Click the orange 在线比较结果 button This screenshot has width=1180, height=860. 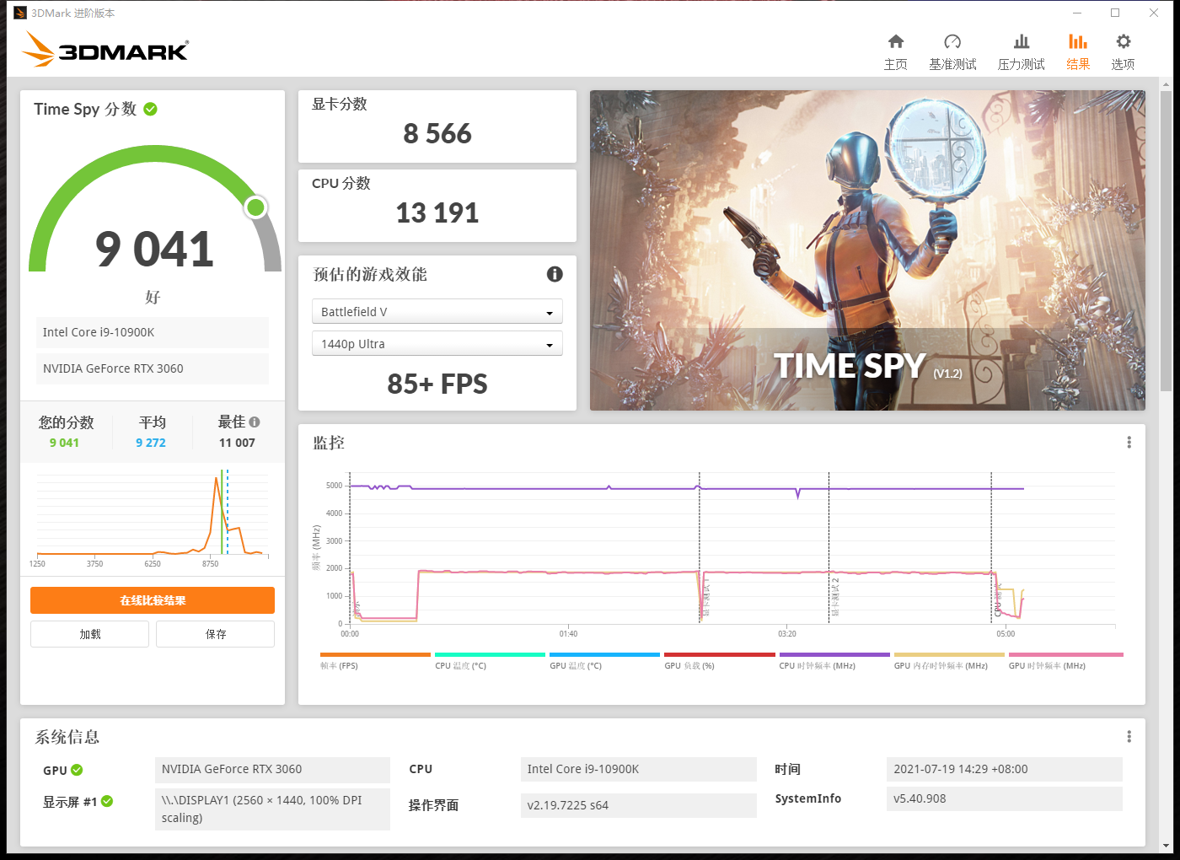click(x=153, y=600)
